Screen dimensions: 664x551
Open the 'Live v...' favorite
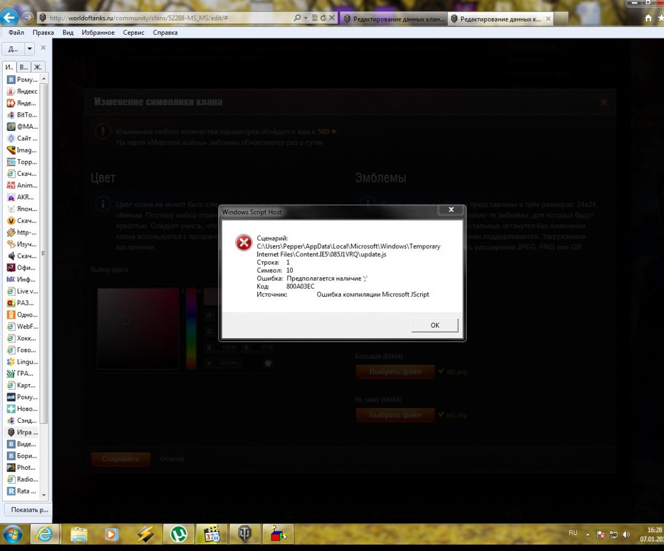pyautogui.click(x=23, y=291)
